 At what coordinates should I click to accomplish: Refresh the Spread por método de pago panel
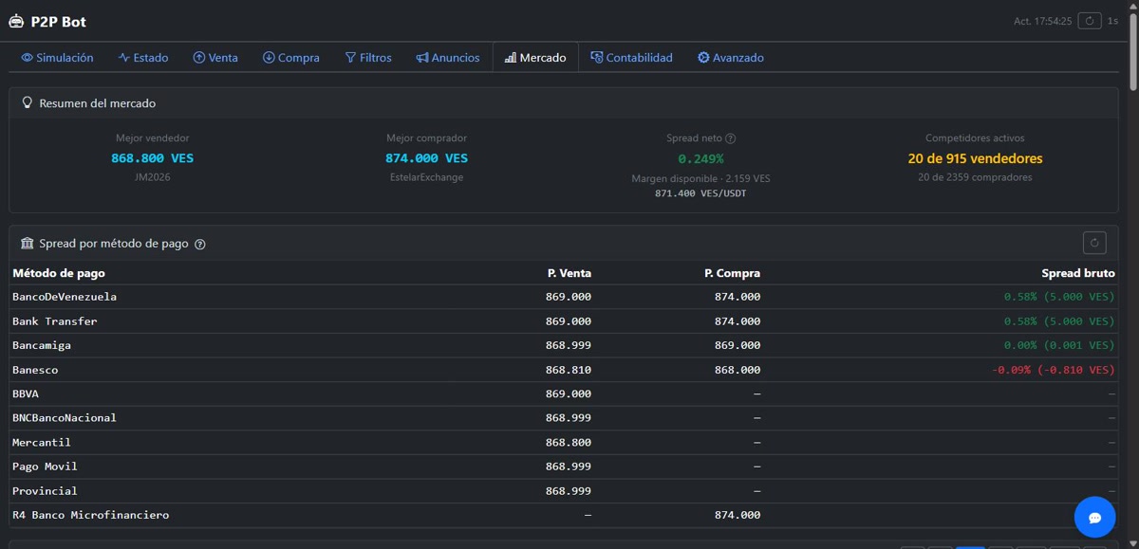pyautogui.click(x=1094, y=244)
